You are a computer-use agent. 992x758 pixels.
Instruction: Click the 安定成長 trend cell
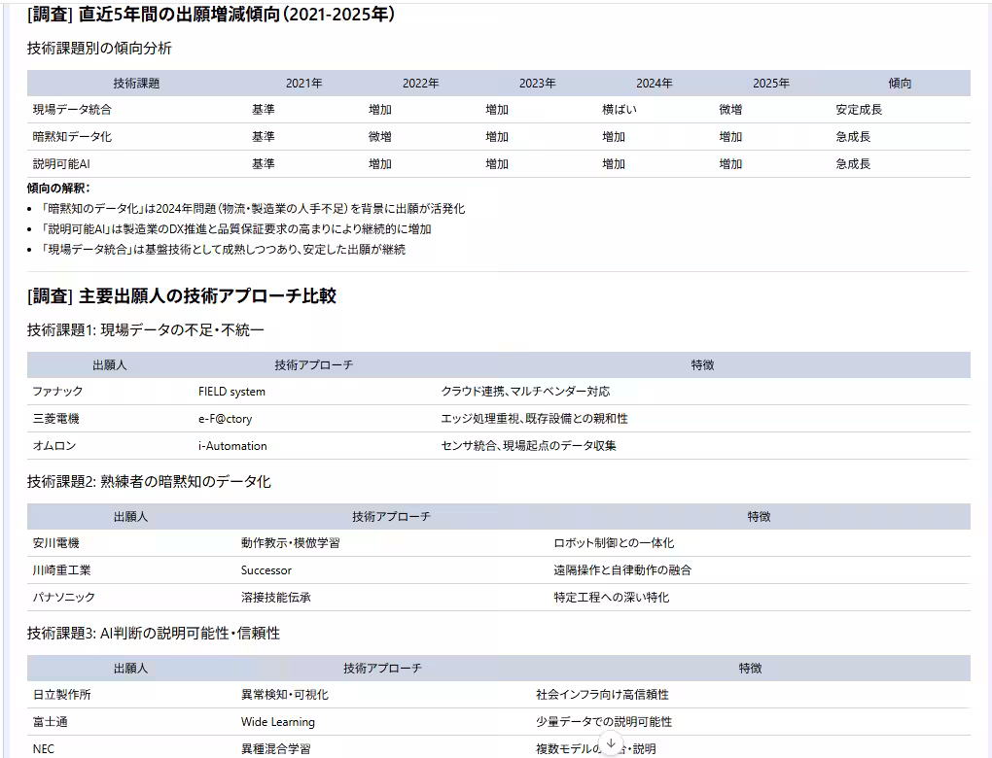859,110
